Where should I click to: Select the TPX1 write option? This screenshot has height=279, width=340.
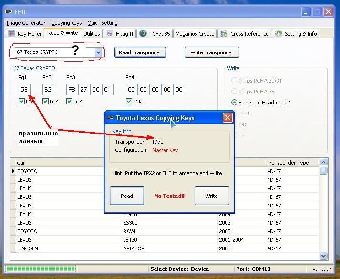click(x=244, y=114)
